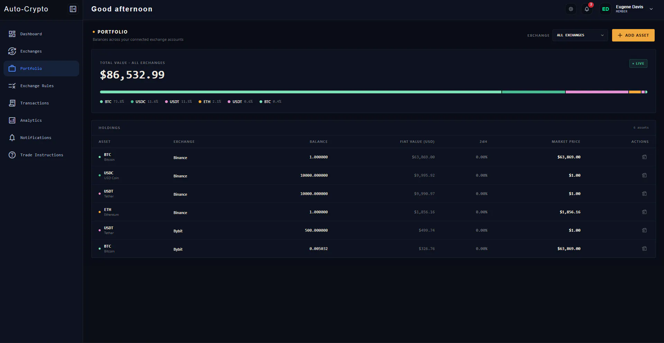This screenshot has width=664, height=343.
Task: Click the BTC 0.4% legend item
Action: 270,102
